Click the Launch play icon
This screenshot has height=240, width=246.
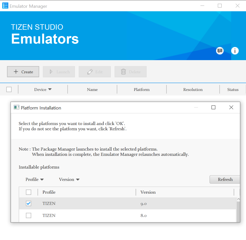click(51, 72)
